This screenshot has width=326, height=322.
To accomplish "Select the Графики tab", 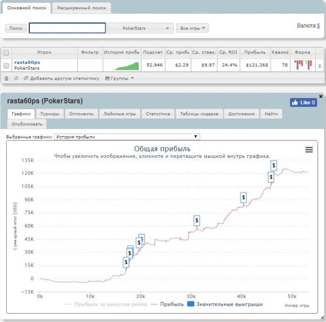I will pos(21,114).
